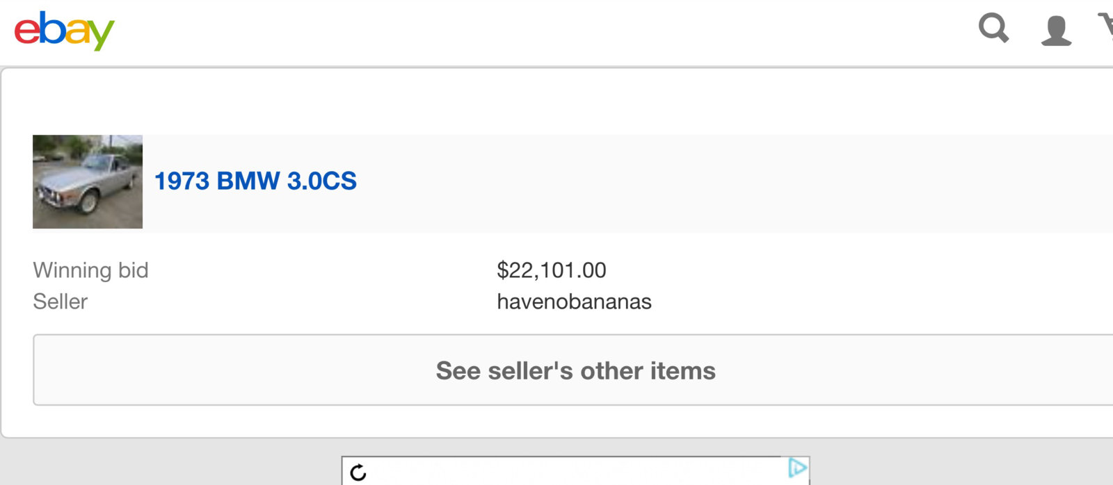Open search with the magnifying glass icon
The width and height of the screenshot is (1113, 485).
click(993, 28)
